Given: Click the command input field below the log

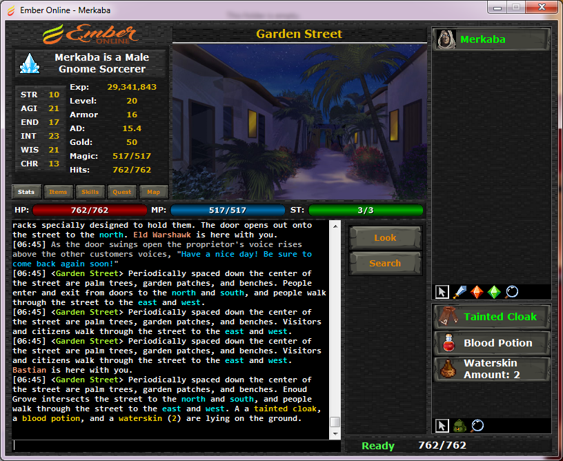Looking at the screenshot, I should [x=176, y=446].
